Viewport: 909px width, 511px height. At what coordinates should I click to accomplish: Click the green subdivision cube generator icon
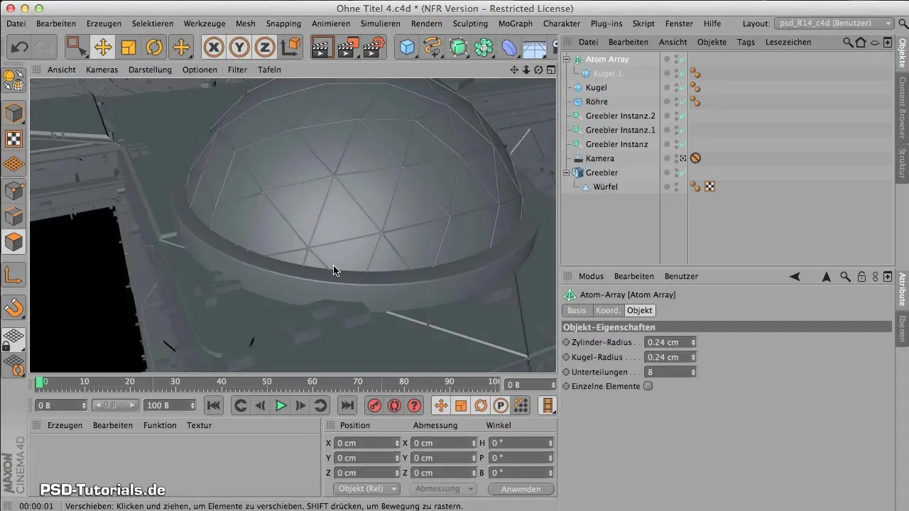click(458, 48)
